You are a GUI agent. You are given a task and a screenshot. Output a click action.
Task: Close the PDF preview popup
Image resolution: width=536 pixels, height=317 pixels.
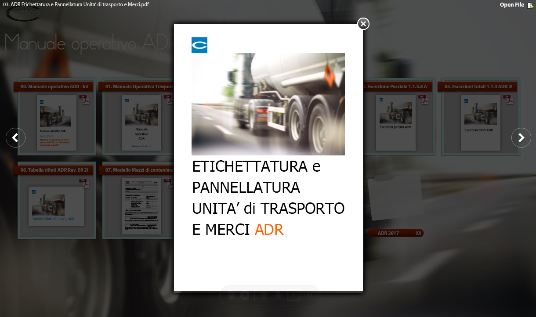click(363, 24)
